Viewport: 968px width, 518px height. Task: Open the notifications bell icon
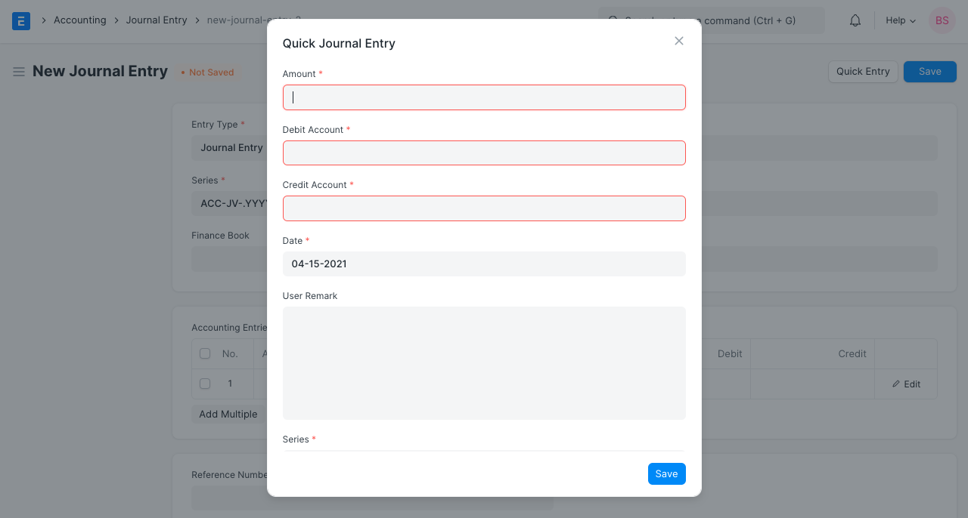855,20
